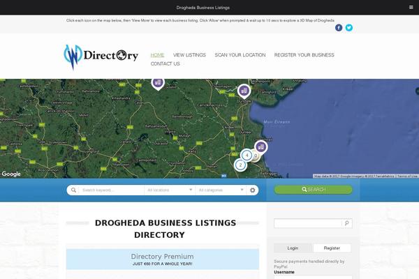Click the W Directory logo

tap(101, 56)
